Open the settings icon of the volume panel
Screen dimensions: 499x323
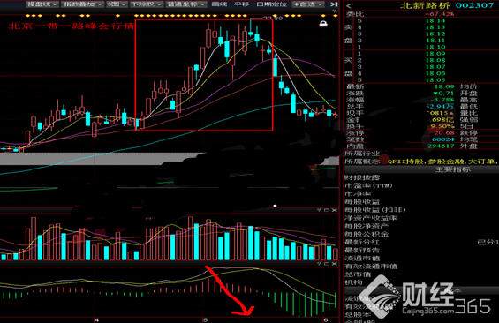pyautogui.click(x=319, y=210)
